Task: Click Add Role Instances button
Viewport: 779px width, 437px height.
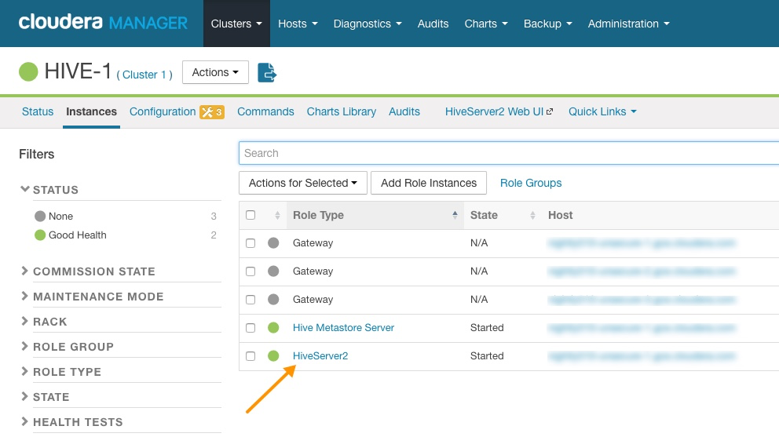Action: coord(429,183)
